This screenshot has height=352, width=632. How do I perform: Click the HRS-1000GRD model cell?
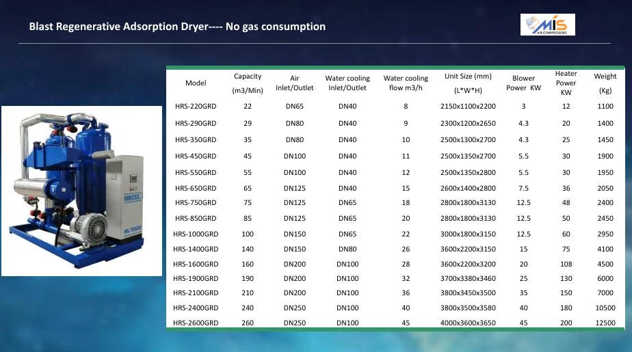196,234
